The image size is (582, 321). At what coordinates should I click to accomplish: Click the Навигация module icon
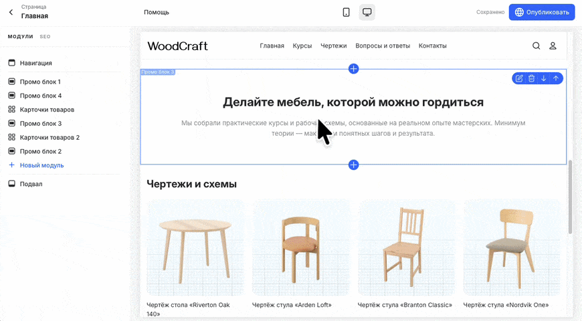tap(12, 63)
